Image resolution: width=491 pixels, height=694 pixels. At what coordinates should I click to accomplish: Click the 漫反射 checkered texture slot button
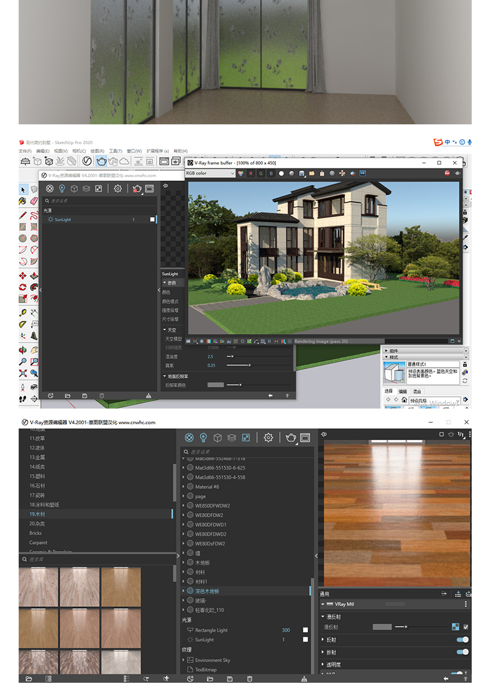pyautogui.click(x=455, y=627)
